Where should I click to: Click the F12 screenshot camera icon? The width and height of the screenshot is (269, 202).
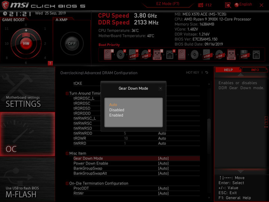pos(201,5)
